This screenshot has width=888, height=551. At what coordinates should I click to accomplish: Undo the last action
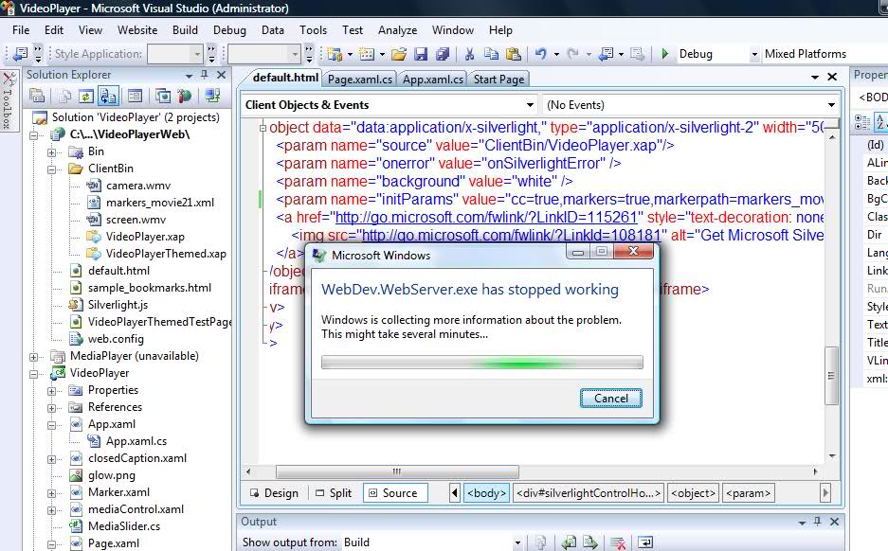coord(541,54)
